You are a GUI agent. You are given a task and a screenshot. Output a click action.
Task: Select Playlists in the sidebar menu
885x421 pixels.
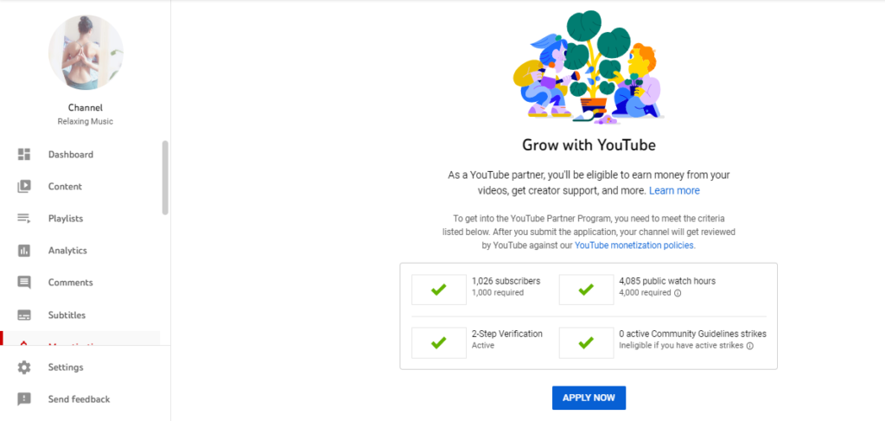(x=67, y=219)
